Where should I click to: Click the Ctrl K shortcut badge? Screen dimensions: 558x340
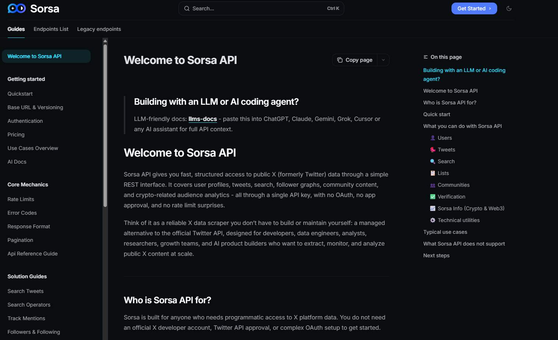[333, 8]
